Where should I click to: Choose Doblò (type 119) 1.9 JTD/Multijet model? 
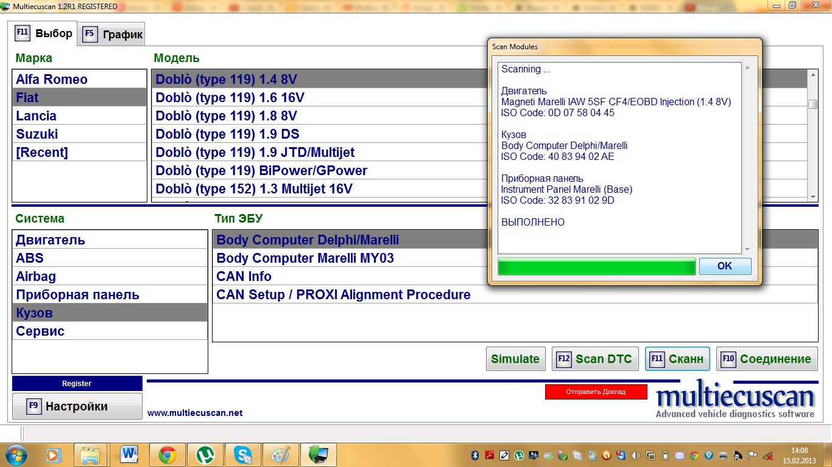coord(255,153)
